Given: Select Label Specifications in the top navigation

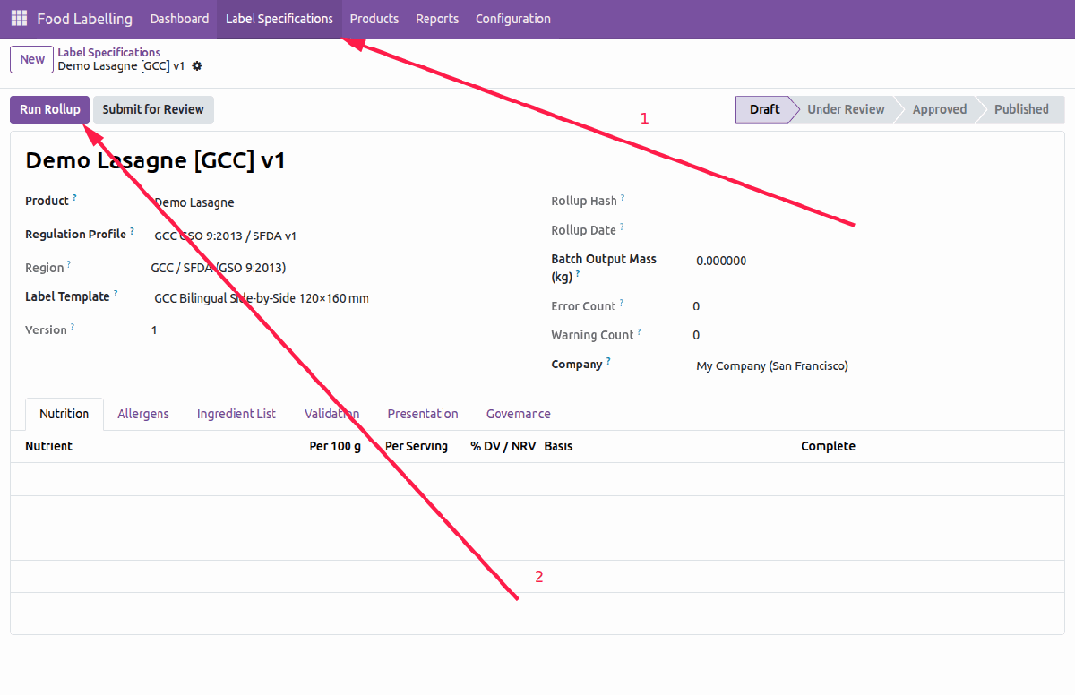Looking at the screenshot, I should [279, 19].
